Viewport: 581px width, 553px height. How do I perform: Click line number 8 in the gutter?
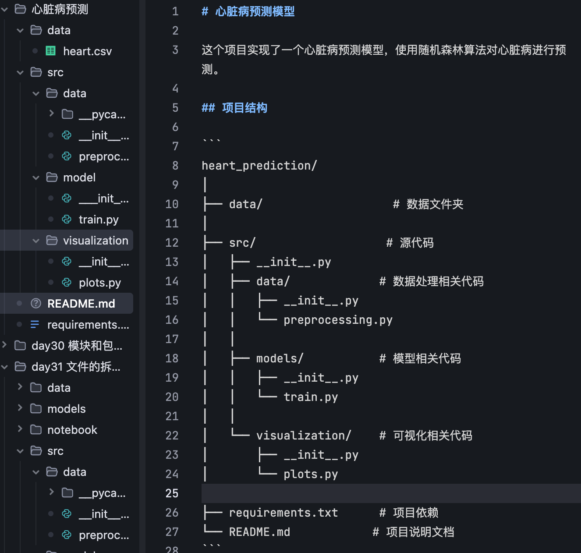(175, 166)
